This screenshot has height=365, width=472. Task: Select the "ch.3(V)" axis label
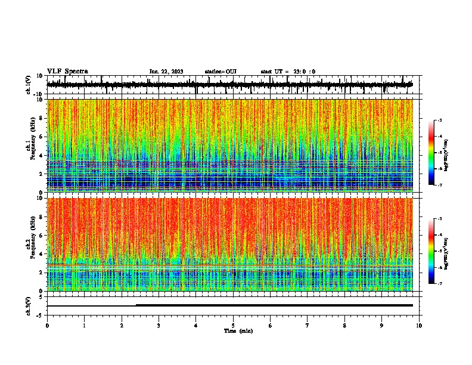pos(29,307)
